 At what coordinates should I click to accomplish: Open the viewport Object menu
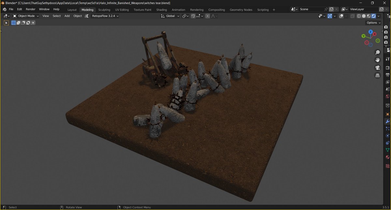click(78, 16)
